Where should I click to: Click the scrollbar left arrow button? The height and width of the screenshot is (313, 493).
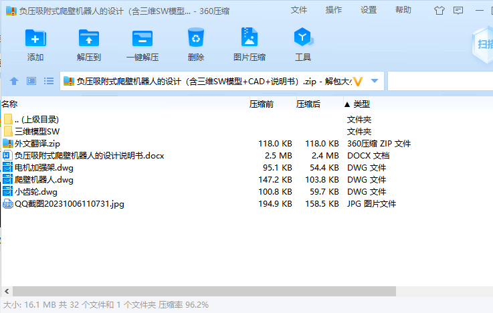pyautogui.click(x=7, y=292)
